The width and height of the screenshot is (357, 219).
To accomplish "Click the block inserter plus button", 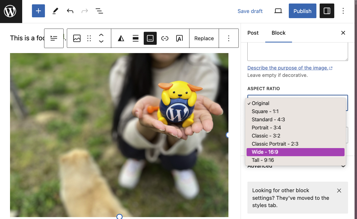I will 38,11.
